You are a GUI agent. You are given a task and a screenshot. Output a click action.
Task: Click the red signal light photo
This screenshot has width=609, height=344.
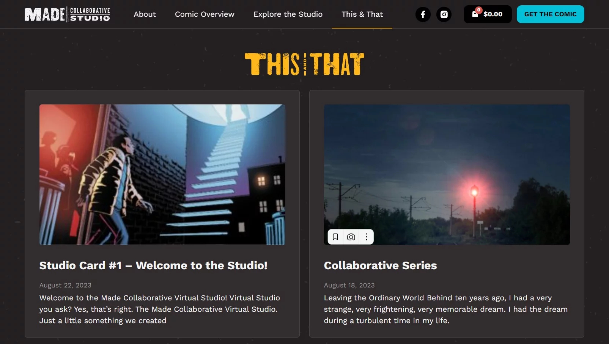447,174
